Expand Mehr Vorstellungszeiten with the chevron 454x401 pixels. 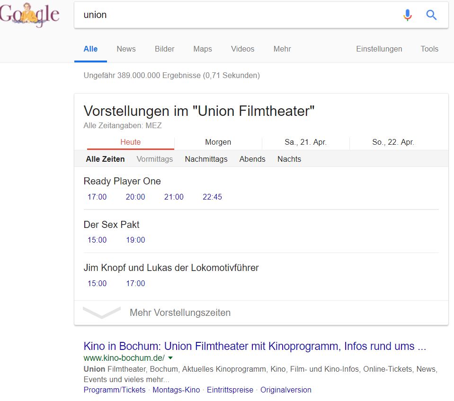pos(102,313)
